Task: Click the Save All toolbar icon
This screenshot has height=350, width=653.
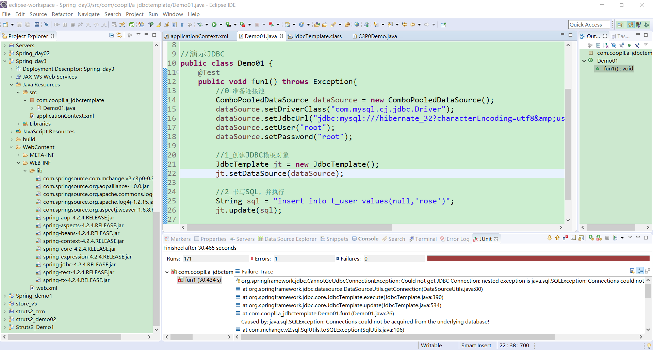Action: pos(27,24)
